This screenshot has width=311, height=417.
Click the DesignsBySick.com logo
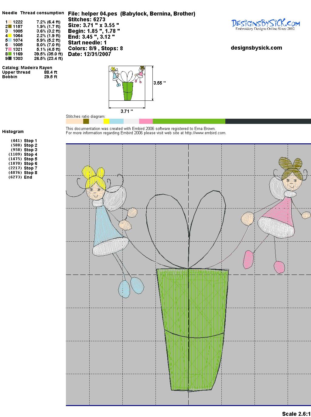tap(265, 24)
